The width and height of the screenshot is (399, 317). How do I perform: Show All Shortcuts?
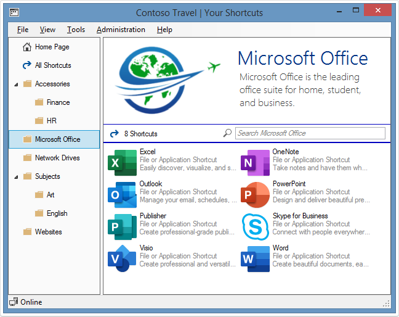point(53,65)
